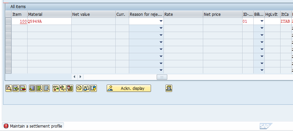The width and height of the screenshot is (293, 131).
Task: Click the lab flasks conditions icon
Action: 86,88
